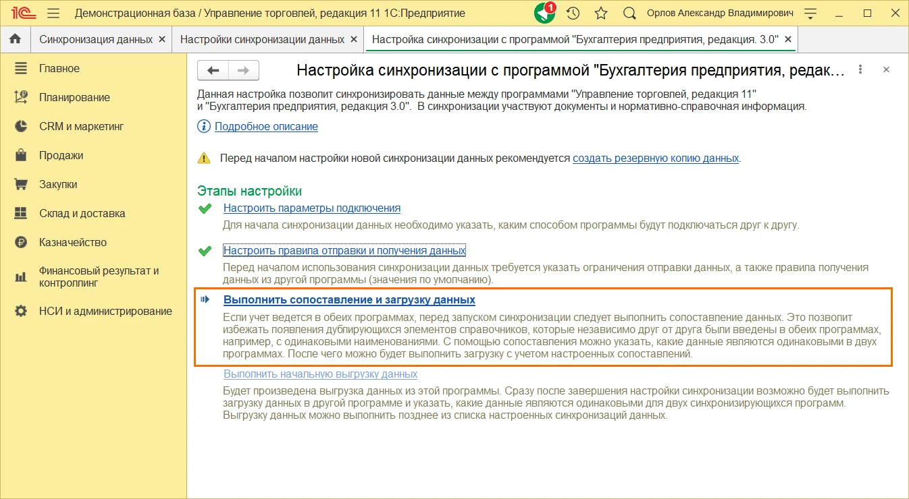The height and width of the screenshot is (499, 909).
Task: Open the three-dot more options menu
Action: [x=860, y=69]
